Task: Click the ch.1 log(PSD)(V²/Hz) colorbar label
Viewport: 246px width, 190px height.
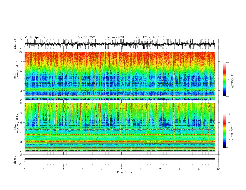Action: click(233, 81)
